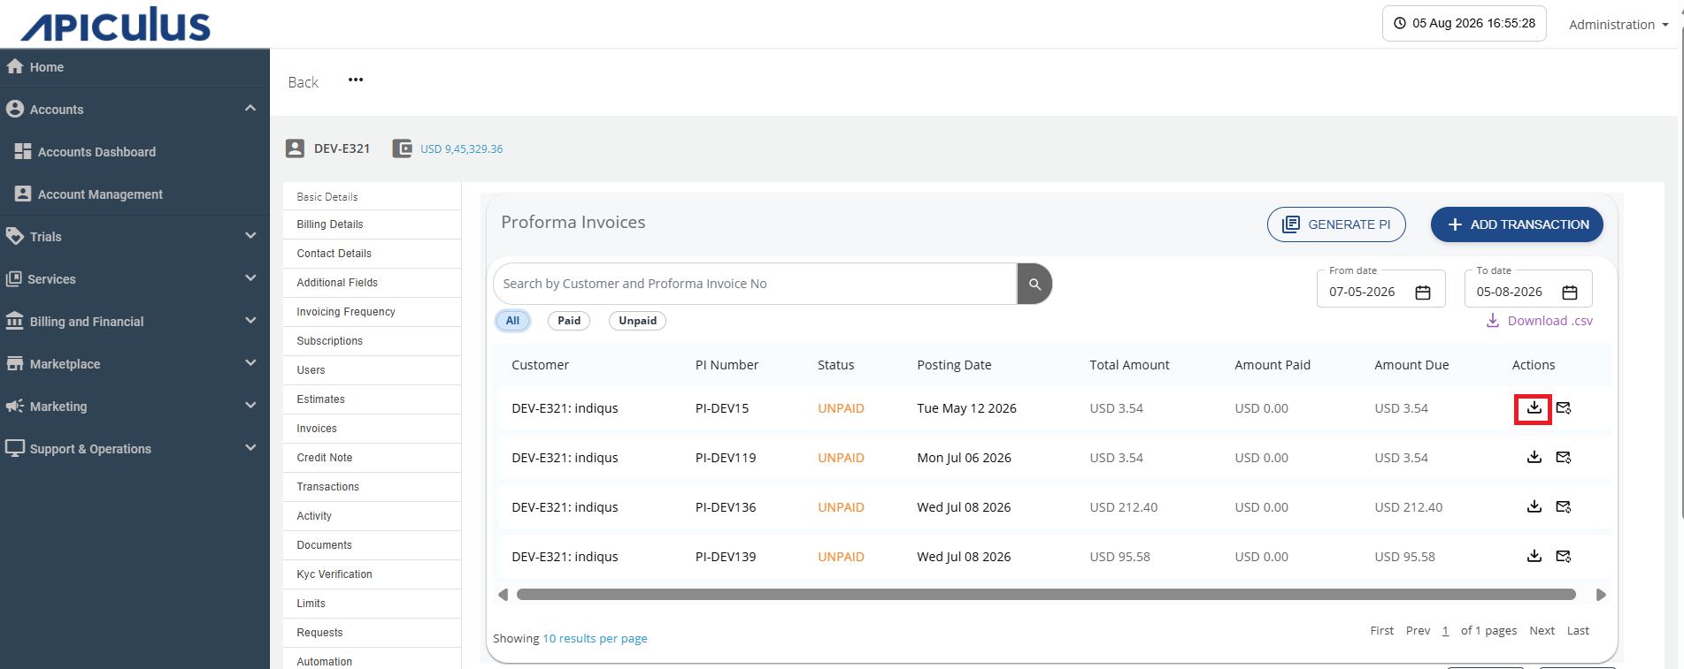Open the Billing Details tab
1684x669 pixels.
coord(372,224)
